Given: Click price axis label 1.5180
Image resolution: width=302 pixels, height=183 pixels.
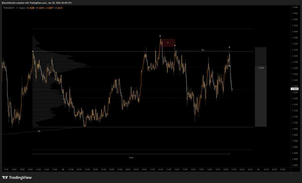Looking at the screenshot, I should tap(295, 98).
